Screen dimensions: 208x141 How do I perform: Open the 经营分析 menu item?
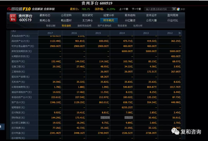pos(109,15)
